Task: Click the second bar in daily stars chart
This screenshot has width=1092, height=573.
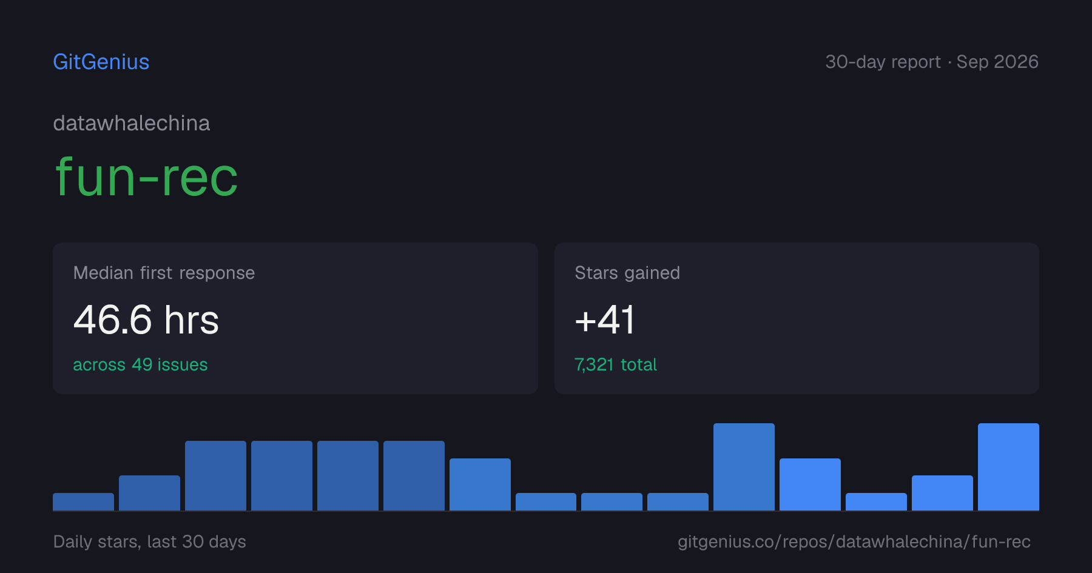Action: tap(149, 493)
